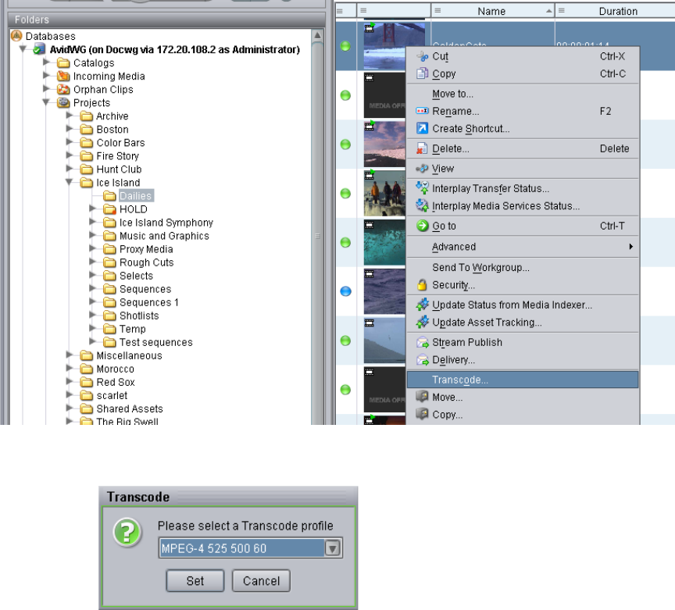675x610 pixels.
Task: Collapse the Projects node
Action: pos(46,102)
